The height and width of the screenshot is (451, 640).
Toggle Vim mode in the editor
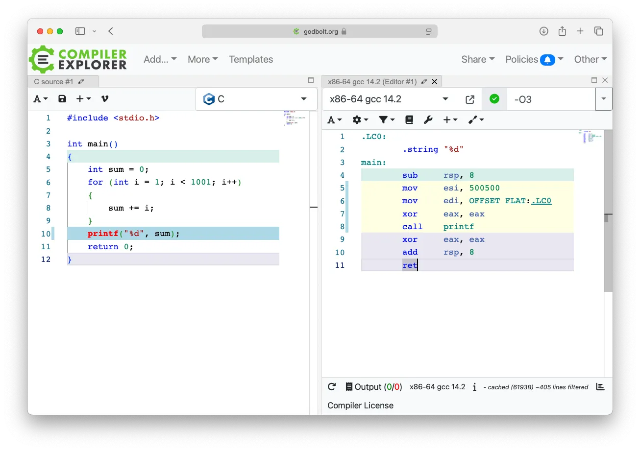[x=104, y=99]
